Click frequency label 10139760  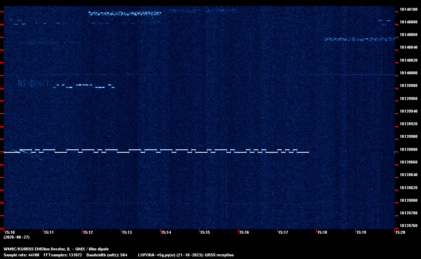click(x=409, y=226)
